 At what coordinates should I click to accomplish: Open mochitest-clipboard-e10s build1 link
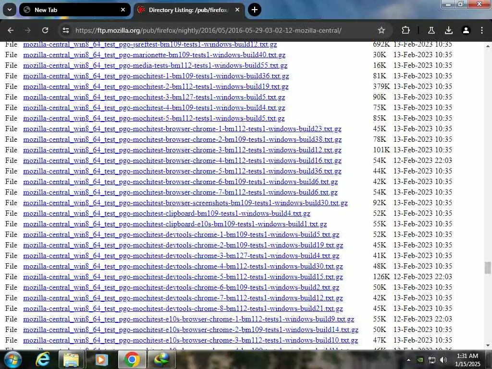click(175, 224)
